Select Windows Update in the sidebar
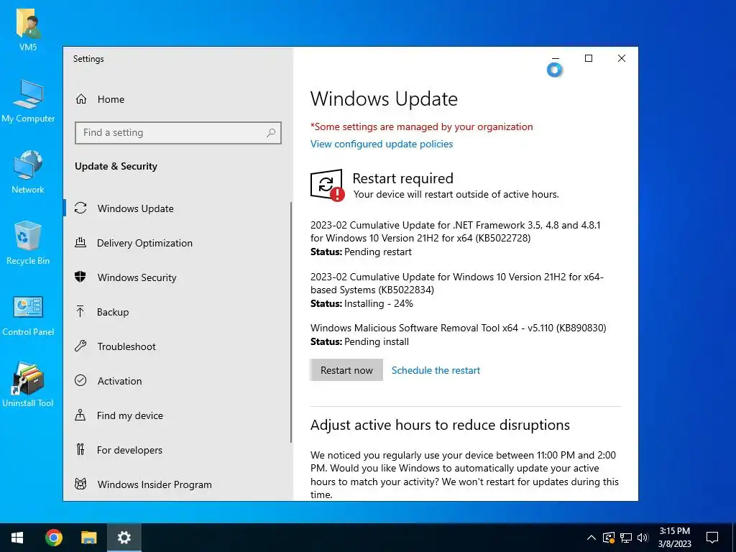Image resolution: width=736 pixels, height=552 pixels. (178, 208)
